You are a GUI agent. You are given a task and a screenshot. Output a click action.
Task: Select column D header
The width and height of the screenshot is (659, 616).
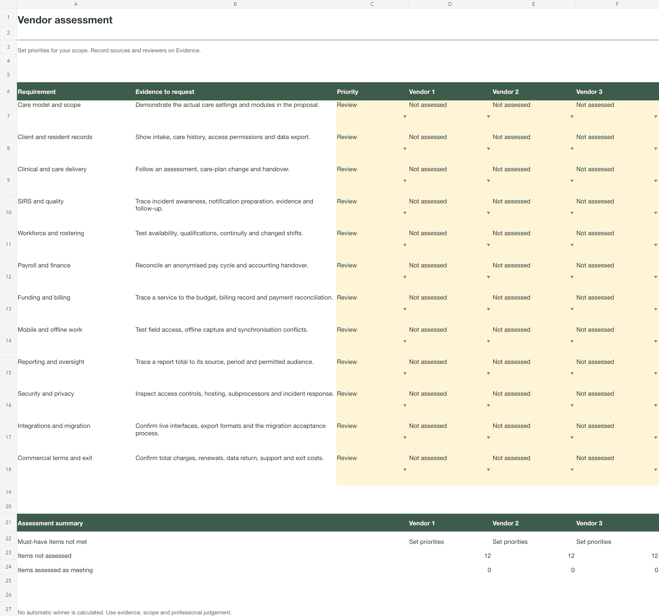(450, 4)
